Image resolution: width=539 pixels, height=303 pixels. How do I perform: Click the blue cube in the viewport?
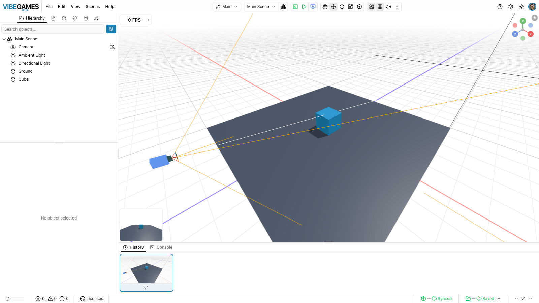328,121
